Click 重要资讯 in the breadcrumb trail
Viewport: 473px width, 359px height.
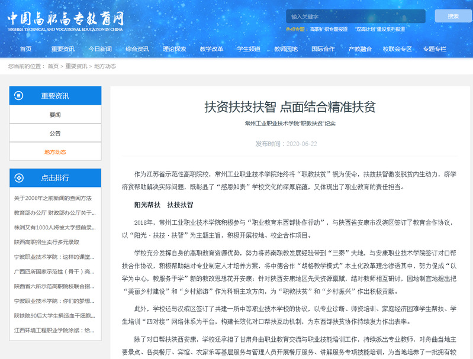point(76,66)
